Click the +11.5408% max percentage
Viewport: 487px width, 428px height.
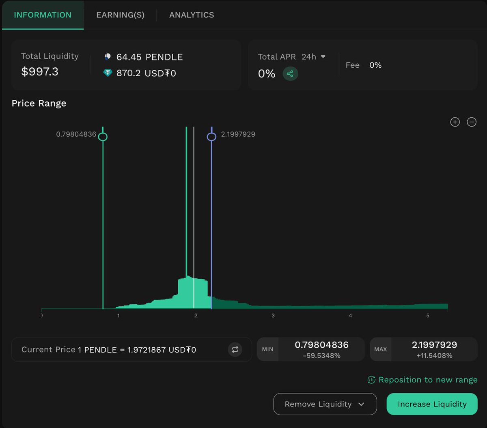pos(434,356)
